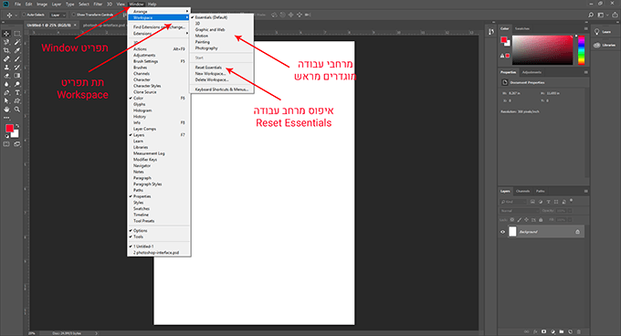The width and height of the screenshot is (621, 336).
Task: Click the Clone Stamp tool
Action: tap(6, 68)
